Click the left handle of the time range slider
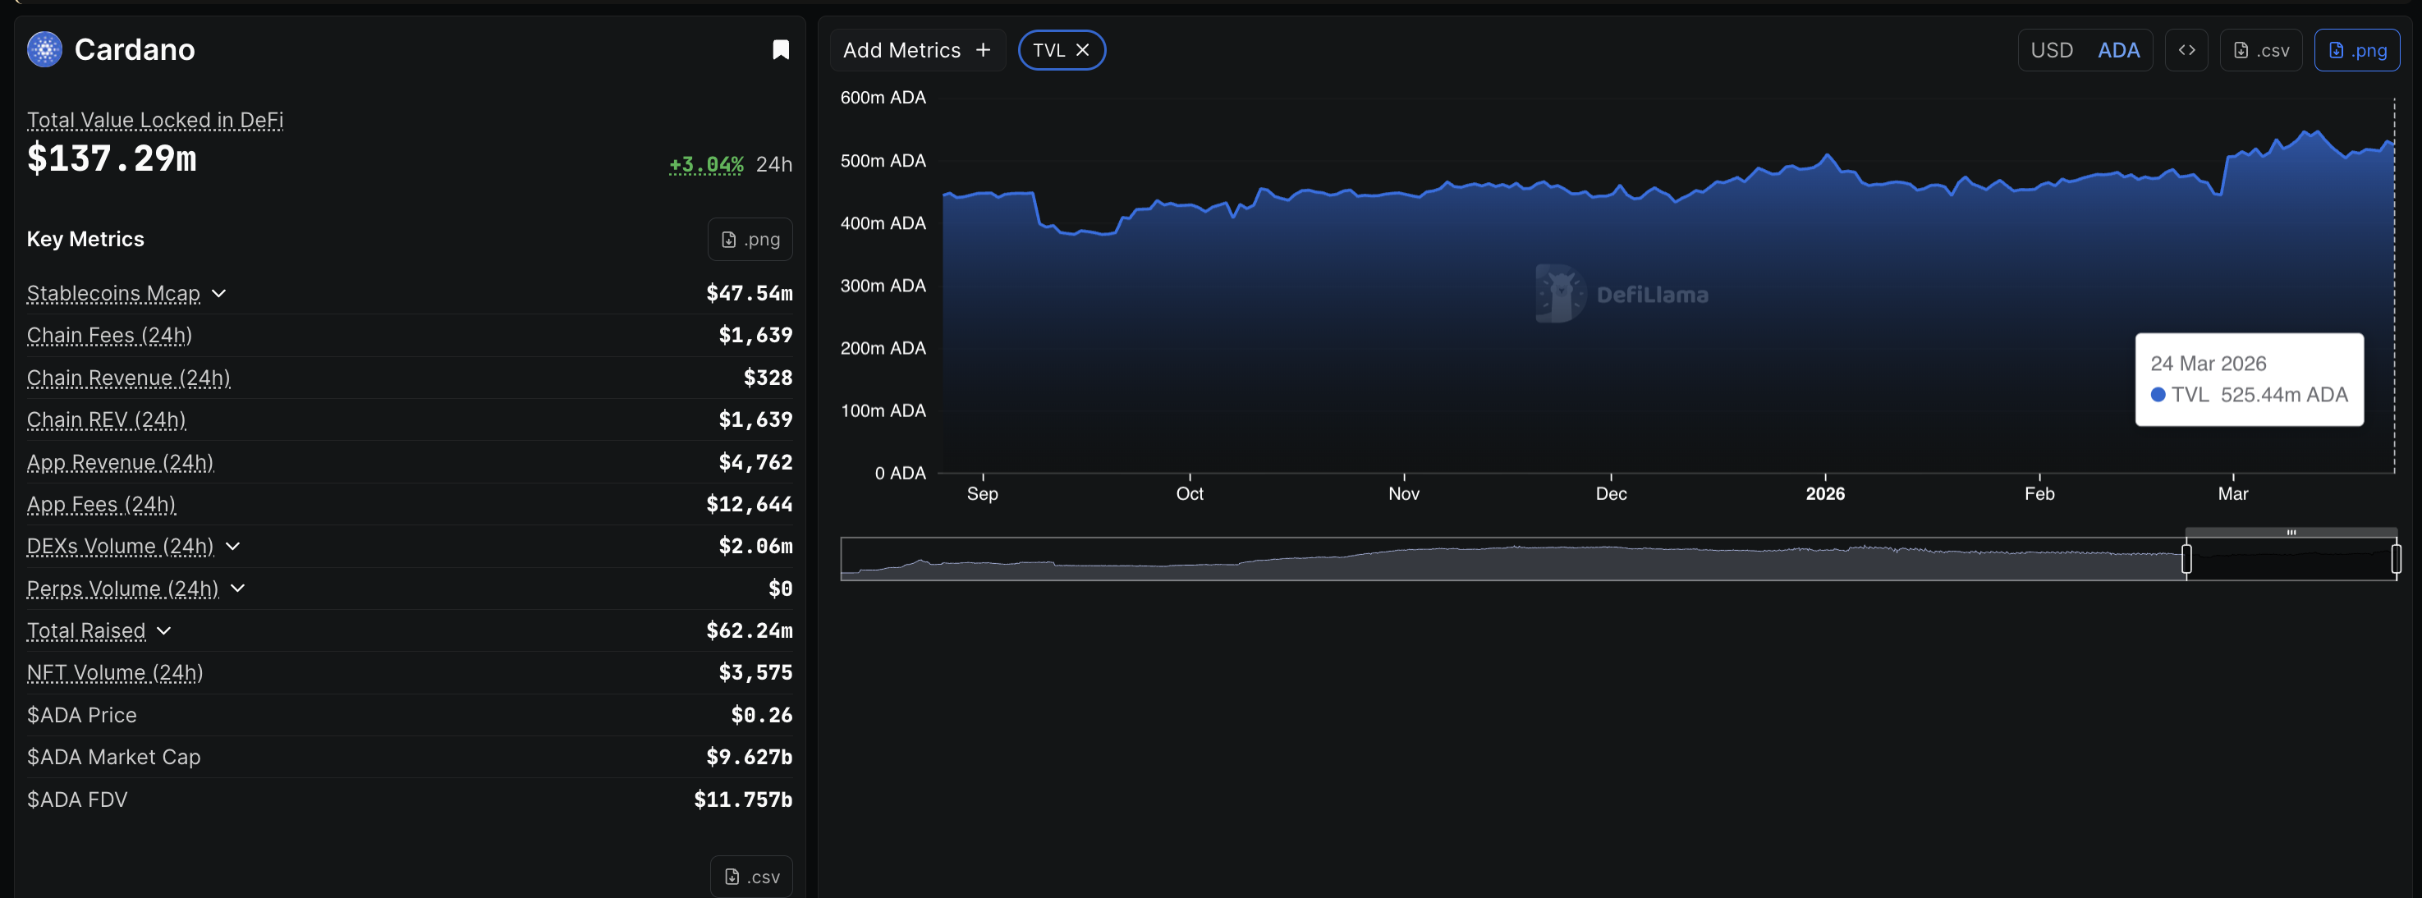Screen dimensions: 2422x898 (x=2186, y=560)
